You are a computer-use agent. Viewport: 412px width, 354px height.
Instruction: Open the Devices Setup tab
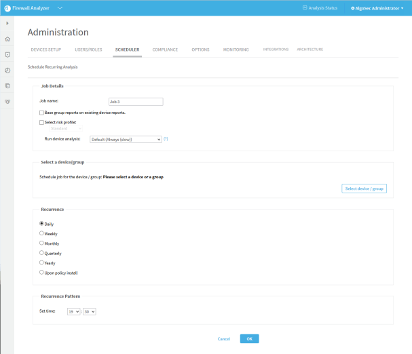pos(46,50)
